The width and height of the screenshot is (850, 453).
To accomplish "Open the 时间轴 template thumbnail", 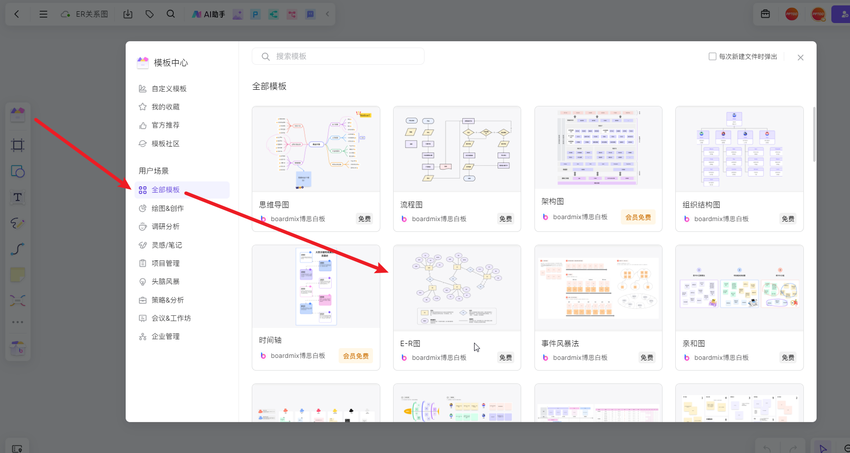I will click(x=316, y=286).
